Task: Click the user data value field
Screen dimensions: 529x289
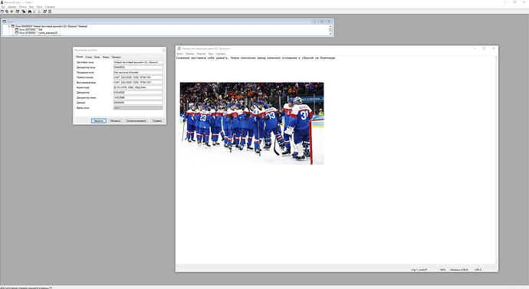Action: coord(138,103)
